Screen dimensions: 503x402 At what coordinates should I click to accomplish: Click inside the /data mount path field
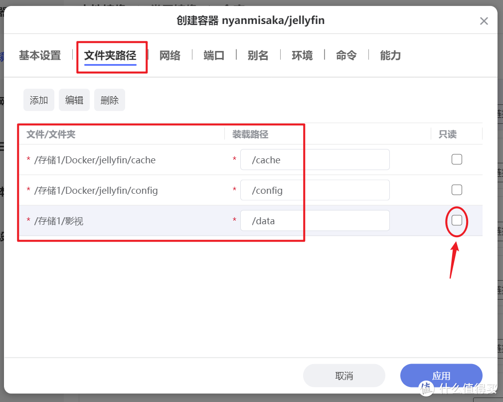tap(314, 220)
